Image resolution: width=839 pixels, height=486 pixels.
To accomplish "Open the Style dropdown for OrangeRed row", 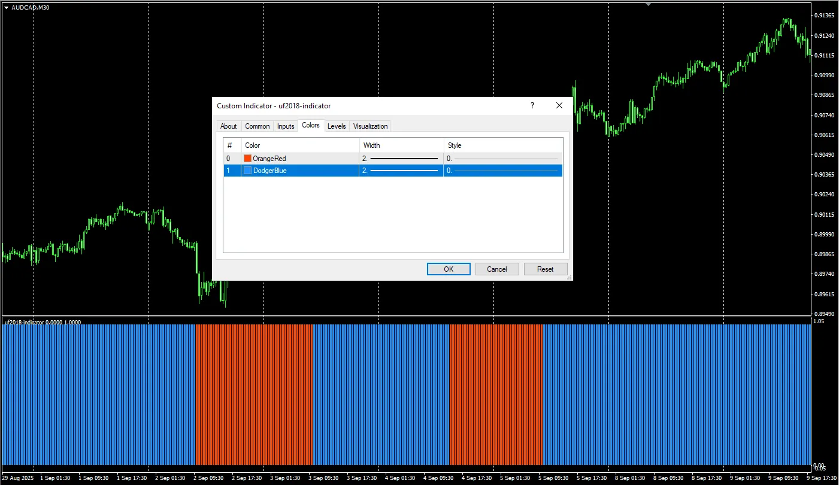I will 503,159.
